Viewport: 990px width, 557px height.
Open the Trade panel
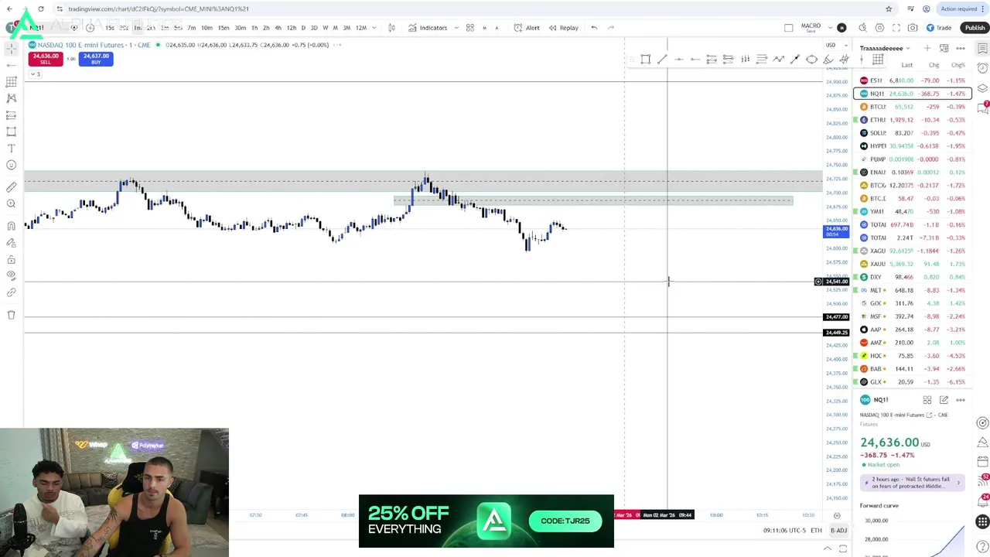939,28
